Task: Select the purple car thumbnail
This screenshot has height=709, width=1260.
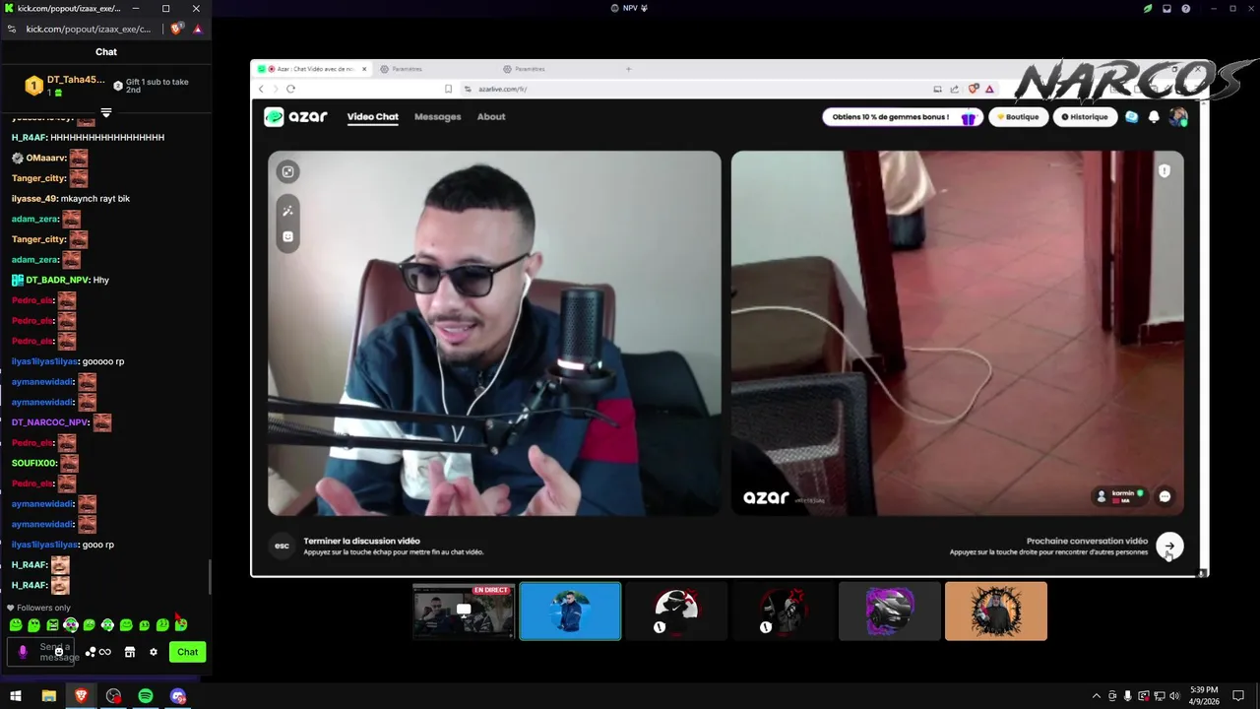Action: pyautogui.click(x=890, y=612)
